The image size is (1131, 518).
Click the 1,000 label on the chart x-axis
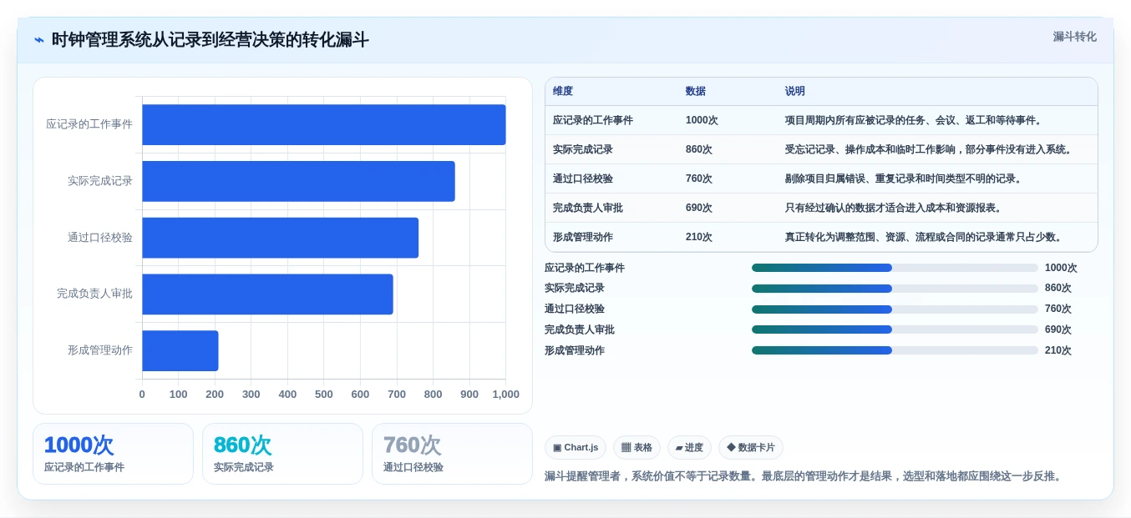(505, 394)
